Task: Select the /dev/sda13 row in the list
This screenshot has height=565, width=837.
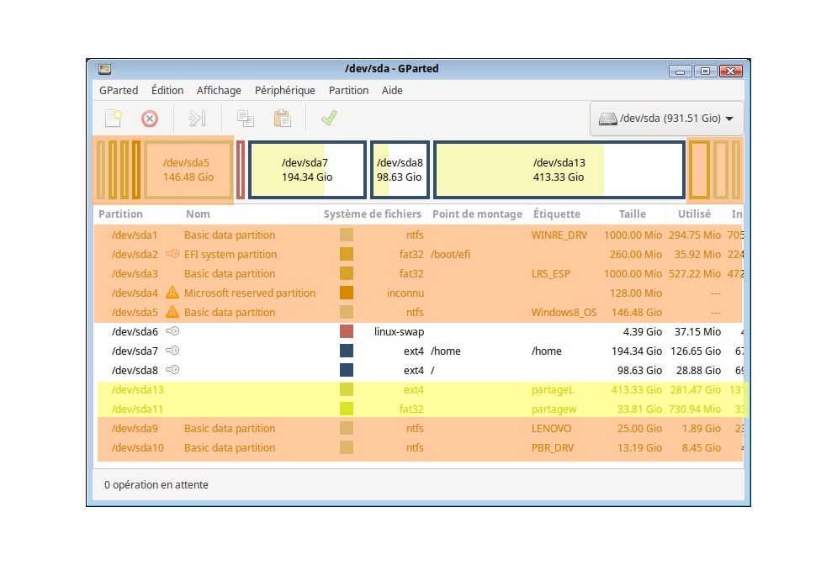Action: (420, 389)
